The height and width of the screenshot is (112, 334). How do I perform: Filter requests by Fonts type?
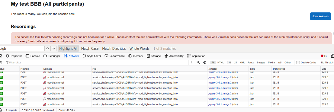(251, 62)
